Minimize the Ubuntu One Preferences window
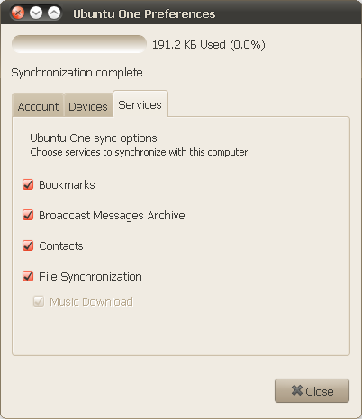The image size is (362, 419). pos(36,13)
